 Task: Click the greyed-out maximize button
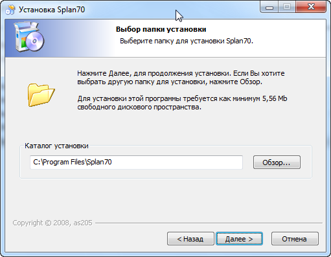pyautogui.click(x=287, y=7)
